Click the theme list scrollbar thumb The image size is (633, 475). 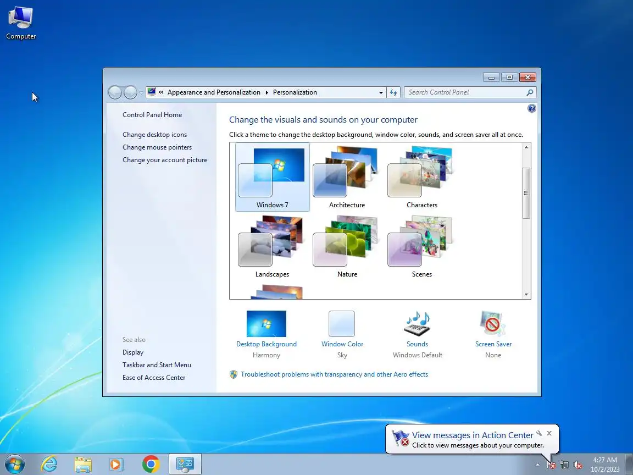point(526,193)
